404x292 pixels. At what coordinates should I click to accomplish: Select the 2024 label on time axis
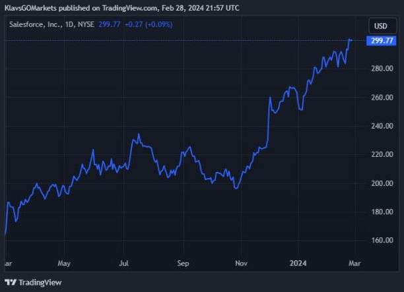(299, 263)
